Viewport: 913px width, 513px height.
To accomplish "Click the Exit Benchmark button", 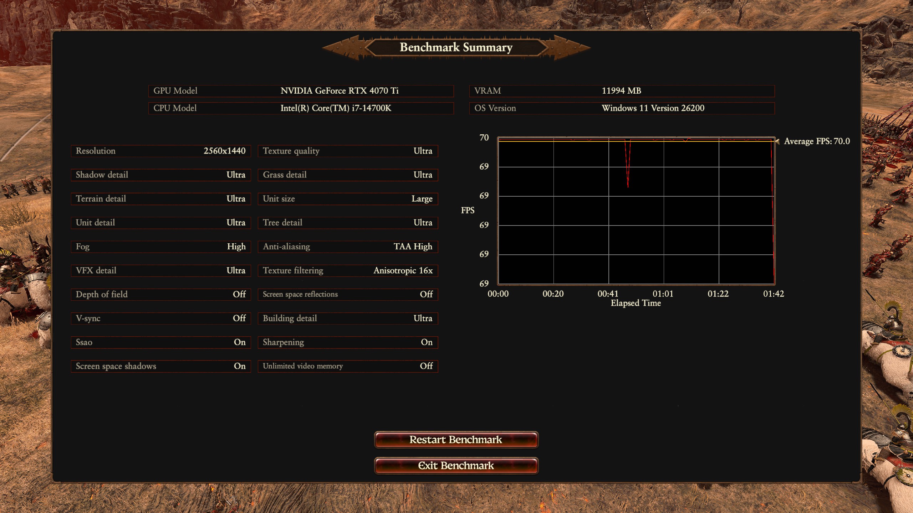I will 456,466.
